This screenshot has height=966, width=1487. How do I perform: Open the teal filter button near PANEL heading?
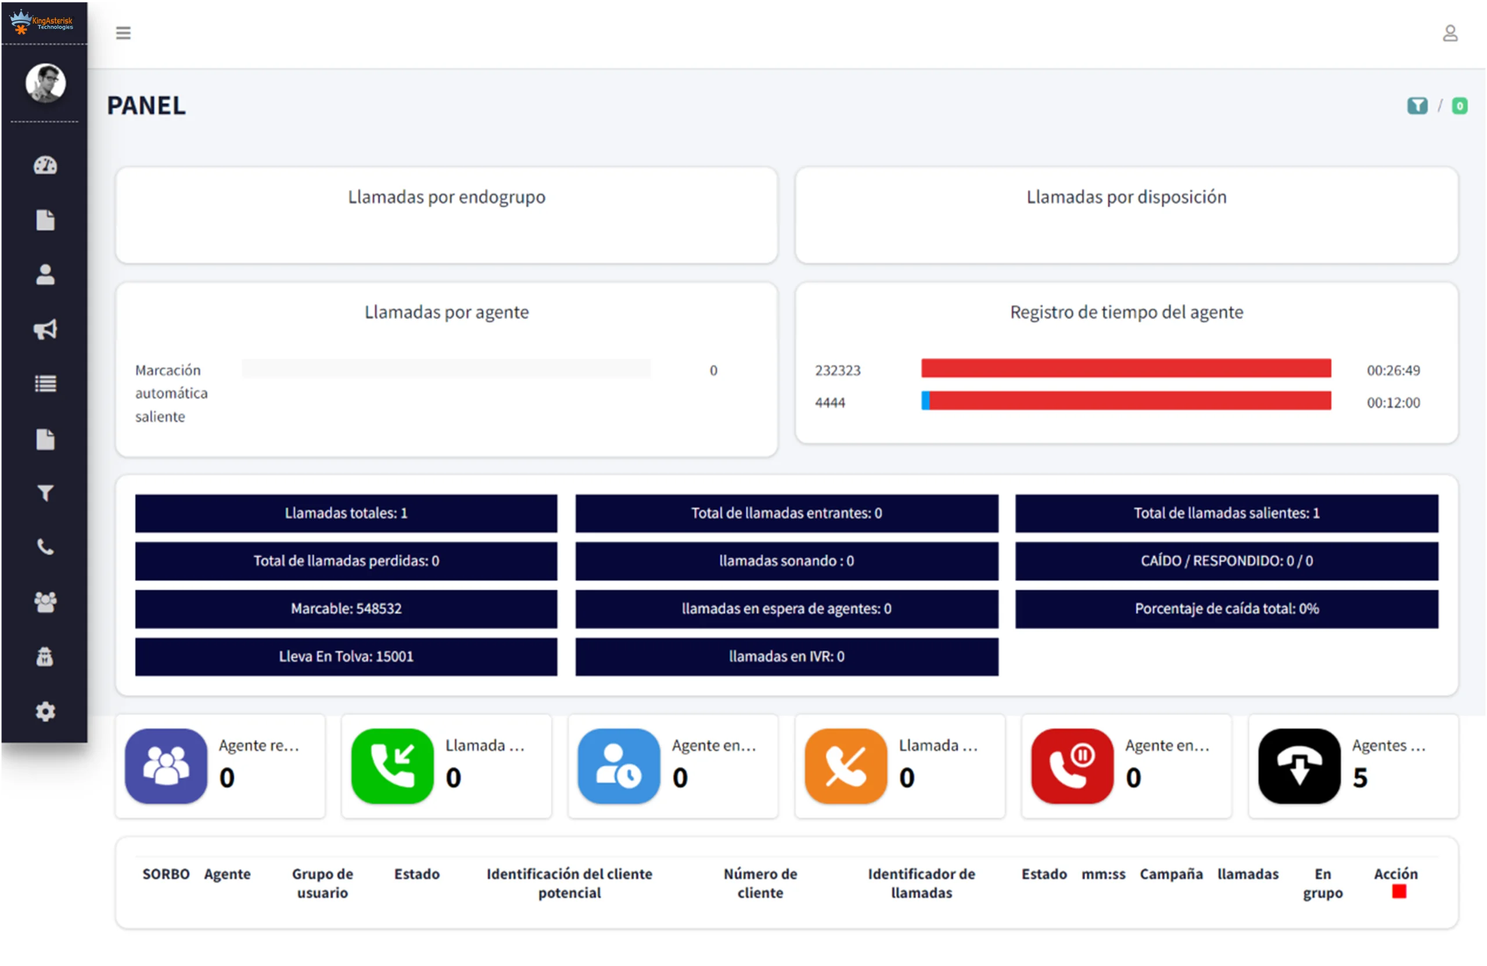click(x=1417, y=106)
